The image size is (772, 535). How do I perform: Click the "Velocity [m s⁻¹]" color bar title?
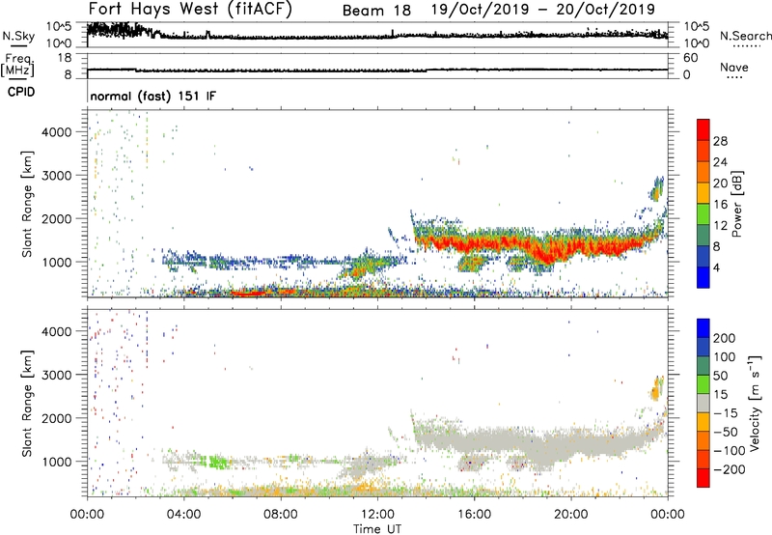[x=755, y=403]
